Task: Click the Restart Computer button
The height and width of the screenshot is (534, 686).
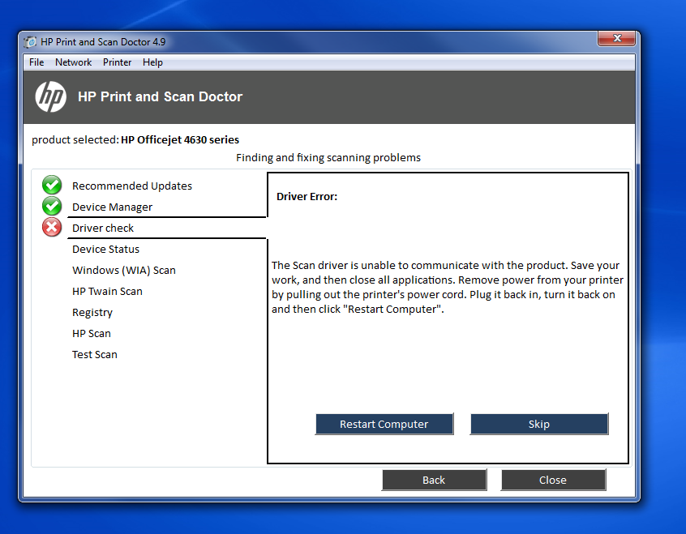Action: (384, 424)
